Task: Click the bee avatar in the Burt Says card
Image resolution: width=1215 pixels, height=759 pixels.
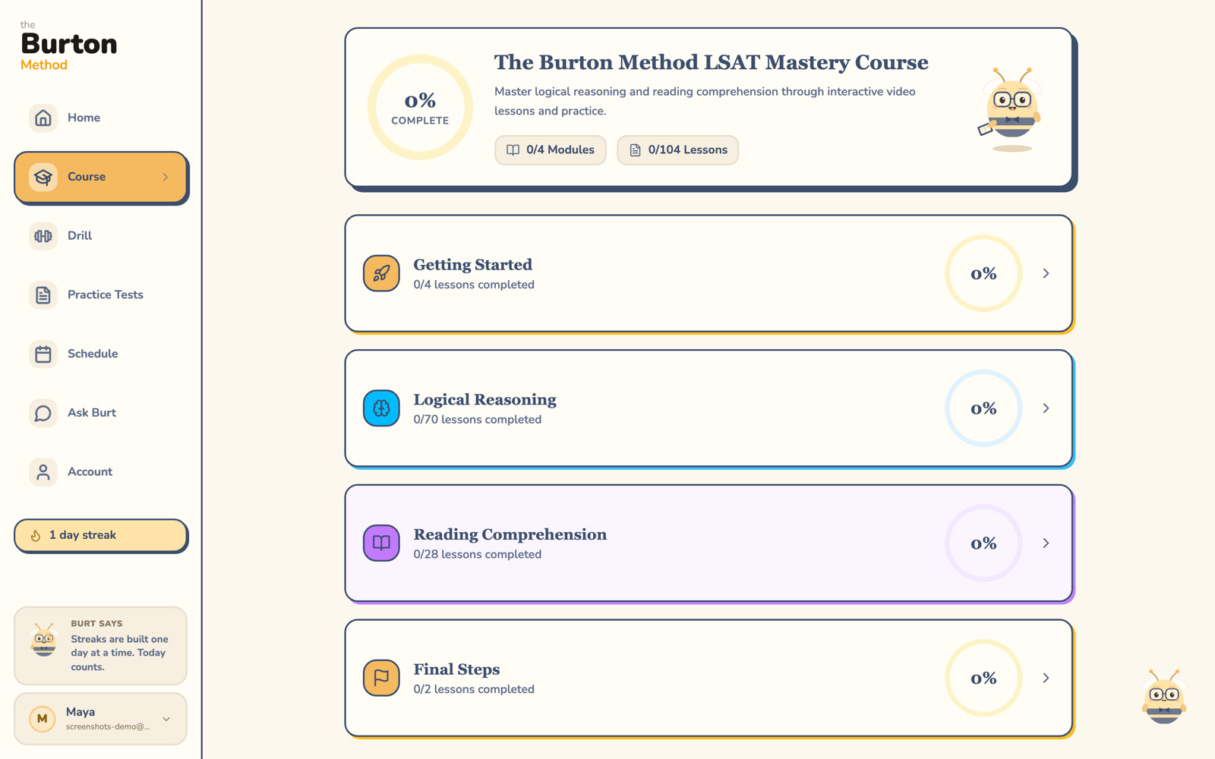Action: coord(43,639)
